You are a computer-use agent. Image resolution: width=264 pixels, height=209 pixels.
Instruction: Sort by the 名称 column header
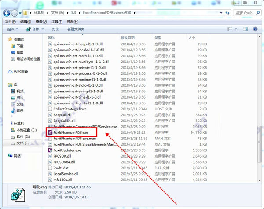[x=51, y=37]
